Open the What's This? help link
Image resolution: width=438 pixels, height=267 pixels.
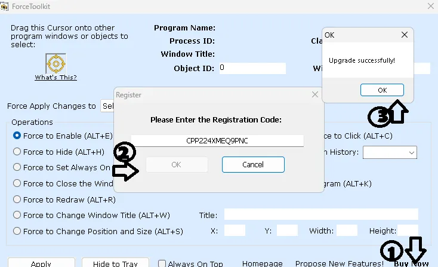pyautogui.click(x=55, y=77)
